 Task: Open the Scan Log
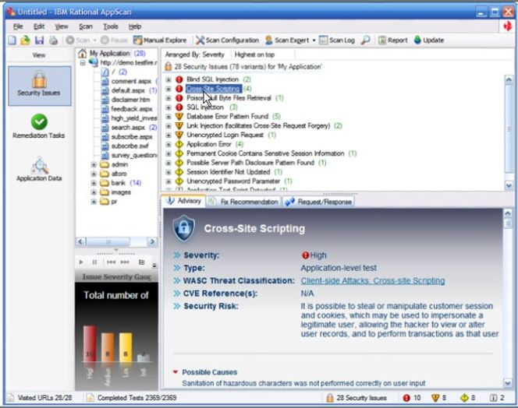click(x=337, y=40)
